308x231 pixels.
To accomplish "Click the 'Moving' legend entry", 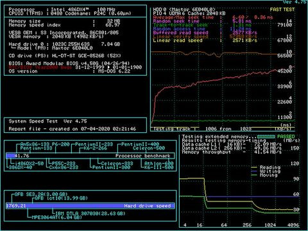I will [264, 175].
